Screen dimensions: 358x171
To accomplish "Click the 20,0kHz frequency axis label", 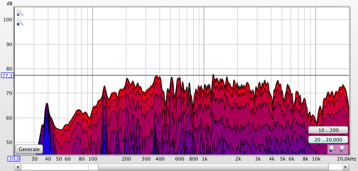I will [x=347, y=159].
